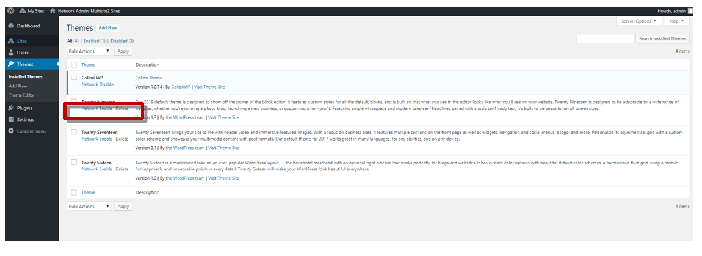
Task: Expand the Help dropdown tab
Action: pyautogui.click(x=676, y=21)
